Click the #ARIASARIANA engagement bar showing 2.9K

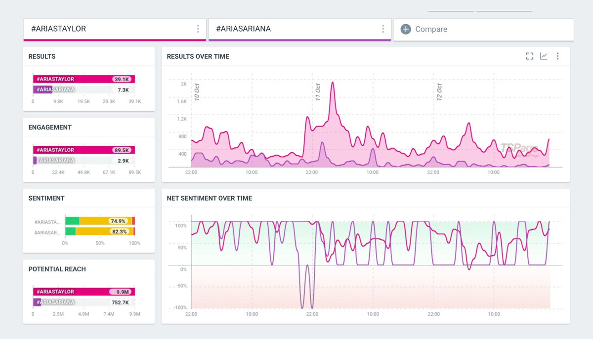click(84, 160)
